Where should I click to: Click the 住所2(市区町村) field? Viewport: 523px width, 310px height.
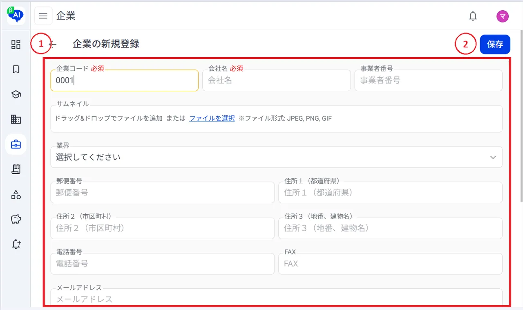[163, 228]
